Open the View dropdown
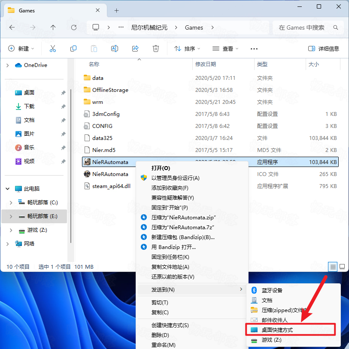Image resolution: width=349 pixels, height=349 pixels. 225,49
